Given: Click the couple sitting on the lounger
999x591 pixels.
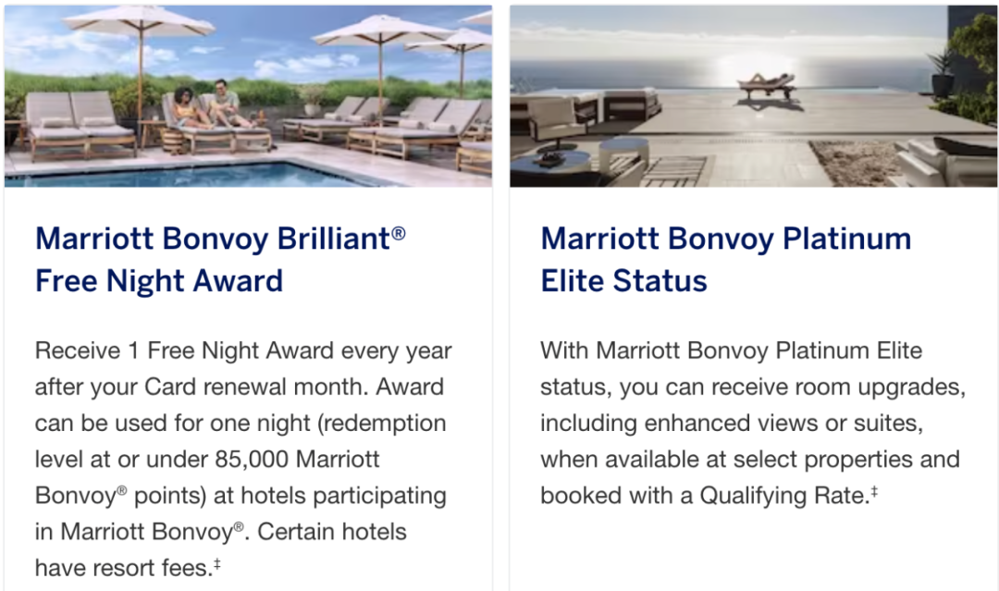Looking at the screenshot, I should pyautogui.click(x=207, y=105).
